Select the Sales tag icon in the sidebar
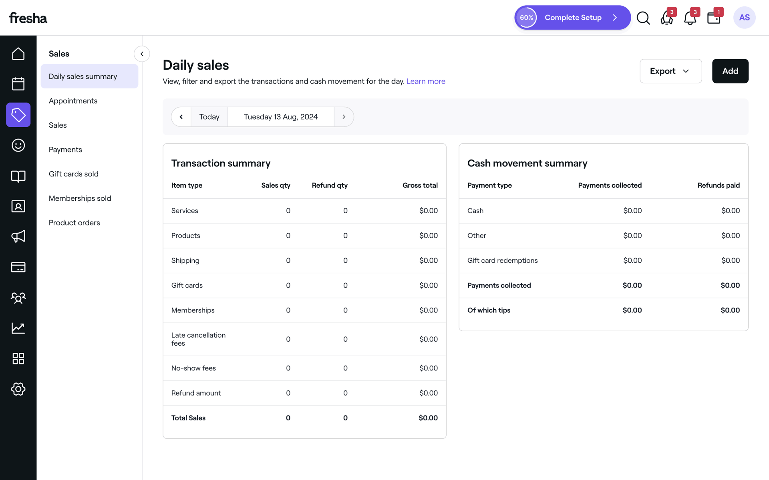Viewport: 769px width, 480px height. point(18,115)
